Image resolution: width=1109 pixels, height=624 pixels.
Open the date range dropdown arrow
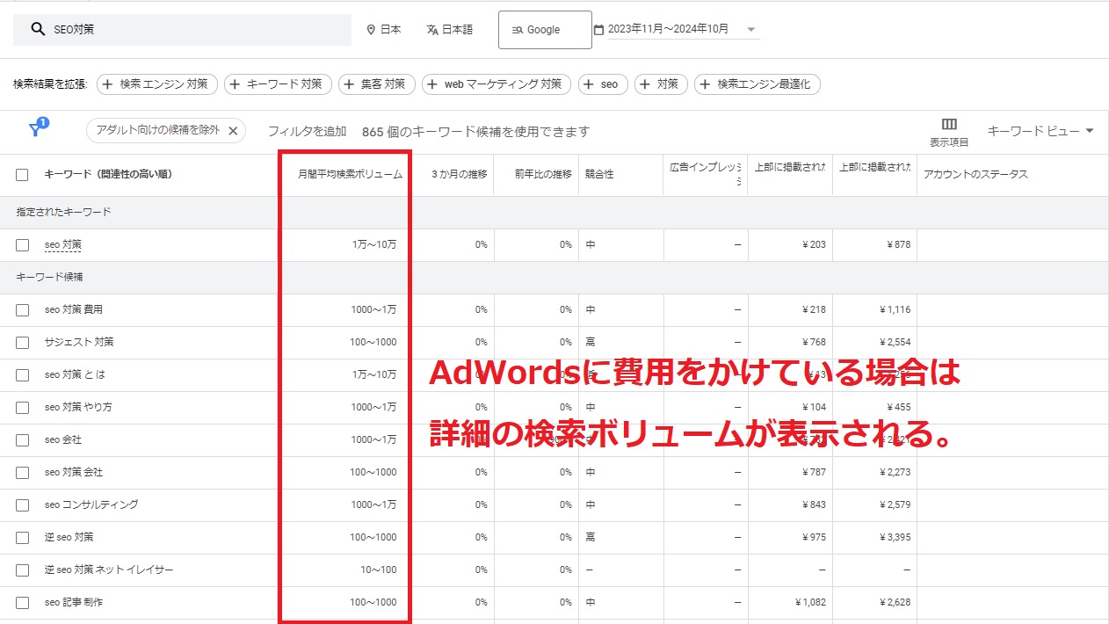[750, 30]
